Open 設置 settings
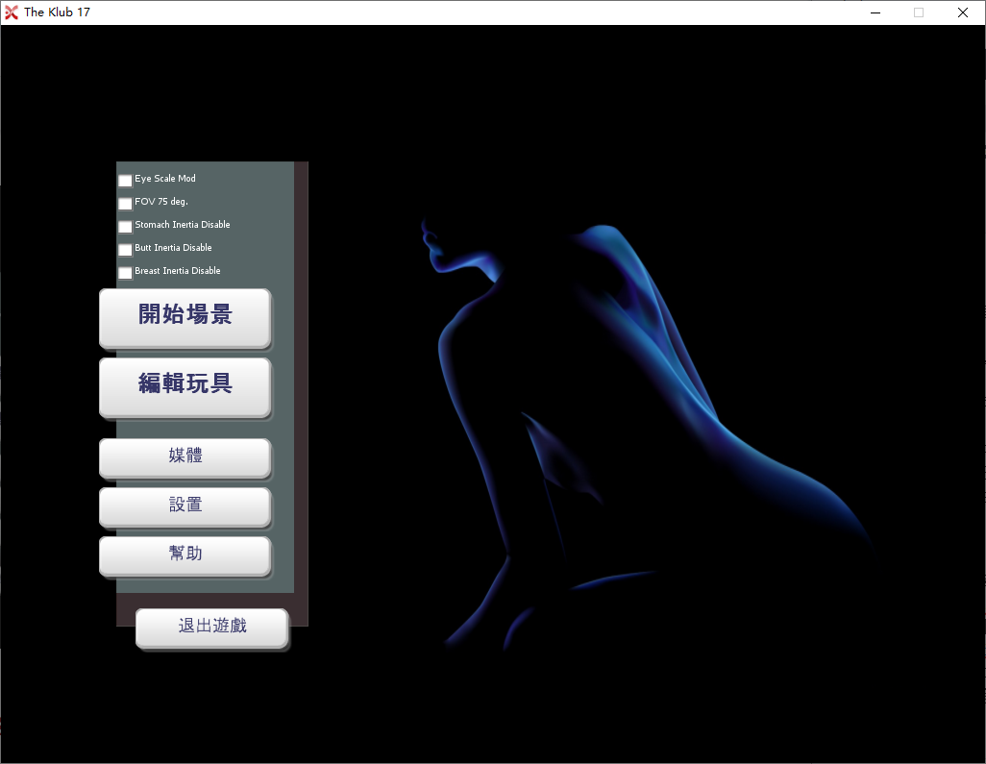The width and height of the screenshot is (986, 764). coord(185,507)
